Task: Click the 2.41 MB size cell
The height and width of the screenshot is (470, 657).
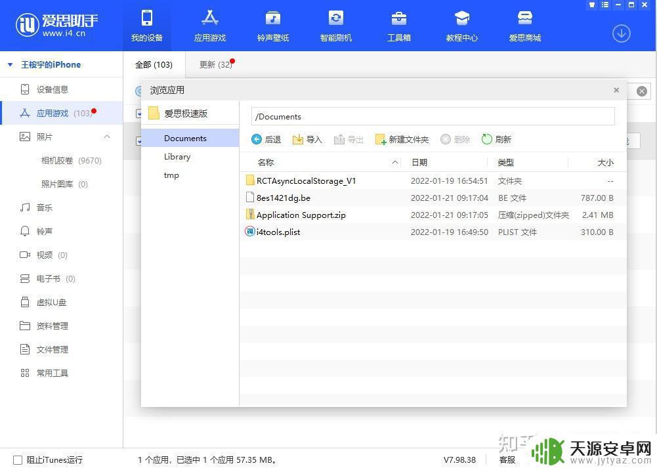Action: click(x=597, y=215)
